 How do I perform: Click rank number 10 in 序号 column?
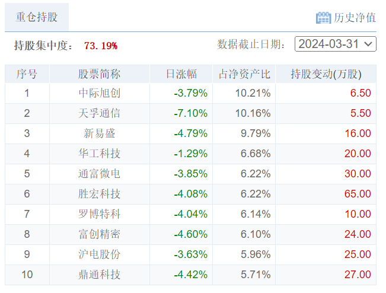click(x=27, y=275)
